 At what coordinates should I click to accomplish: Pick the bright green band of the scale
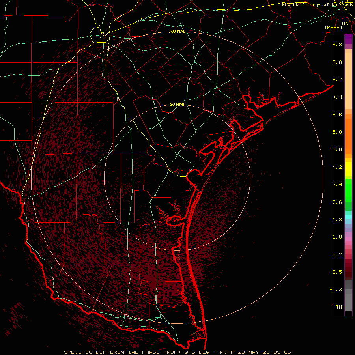tap(348, 190)
